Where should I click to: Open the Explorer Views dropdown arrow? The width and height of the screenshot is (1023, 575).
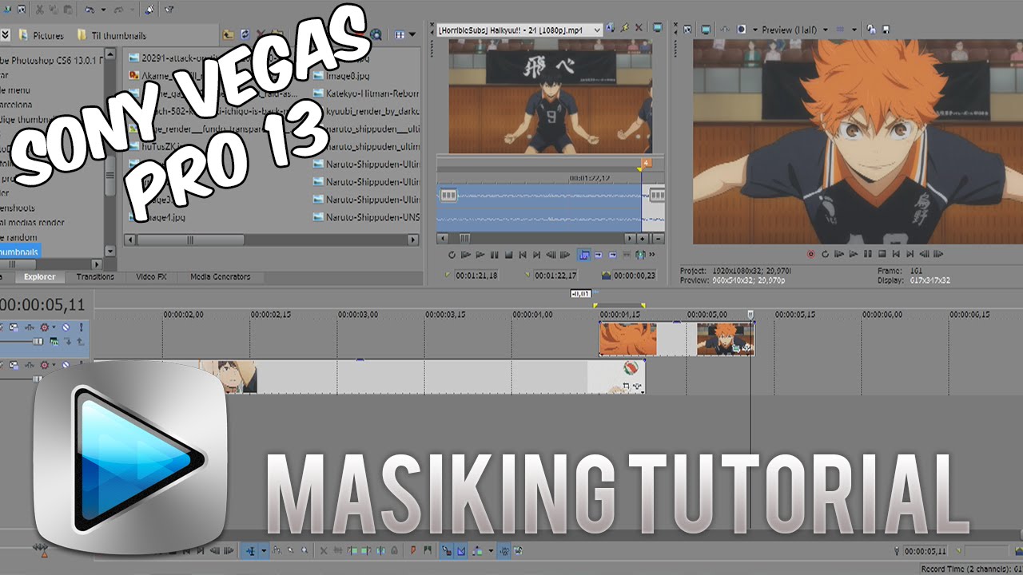[x=412, y=35]
